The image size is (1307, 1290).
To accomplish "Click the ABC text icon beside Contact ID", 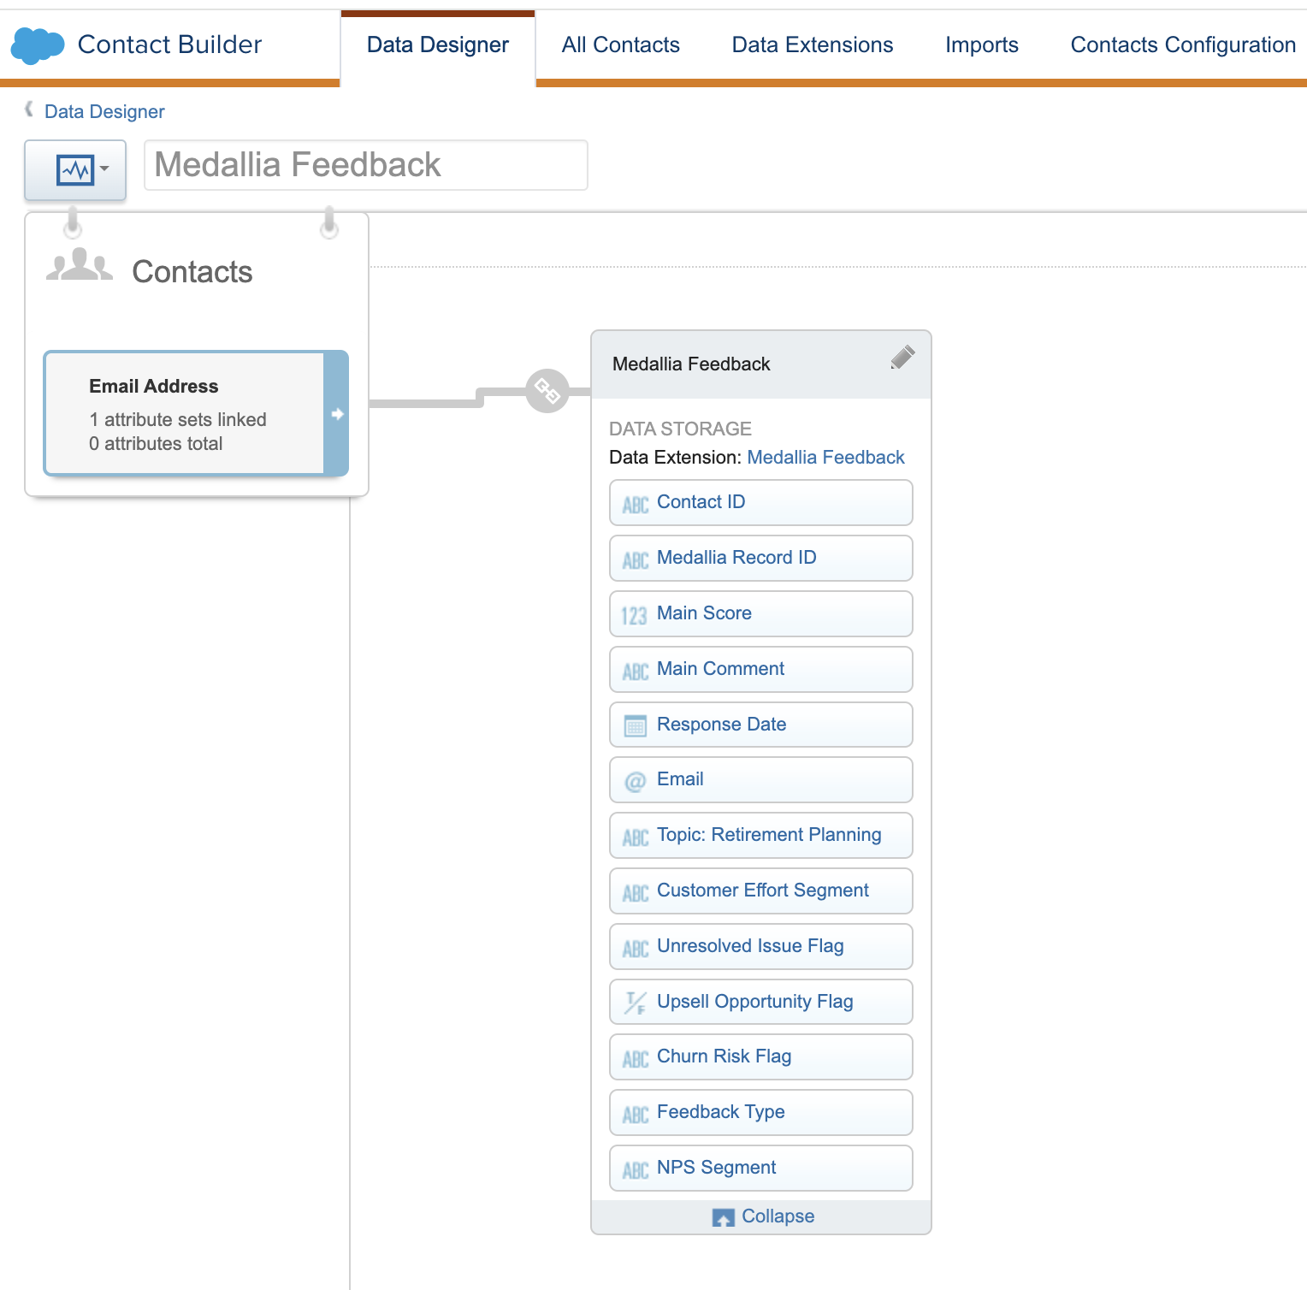I will pos(635,504).
